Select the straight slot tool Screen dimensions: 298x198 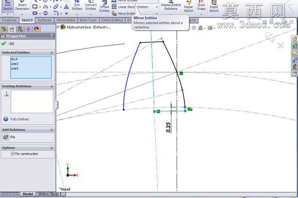pos(35,13)
